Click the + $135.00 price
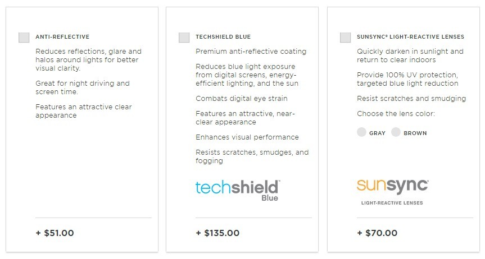The height and width of the screenshot is (259, 485). tap(217, 233)
